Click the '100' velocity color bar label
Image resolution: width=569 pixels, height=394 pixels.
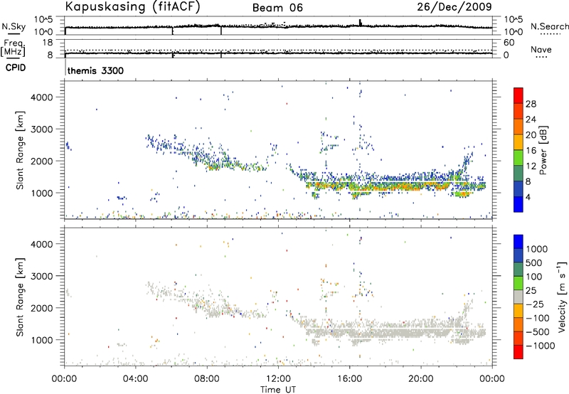click(534, 277)
